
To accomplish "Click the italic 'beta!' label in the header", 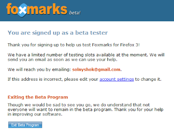I will (75, 13).
